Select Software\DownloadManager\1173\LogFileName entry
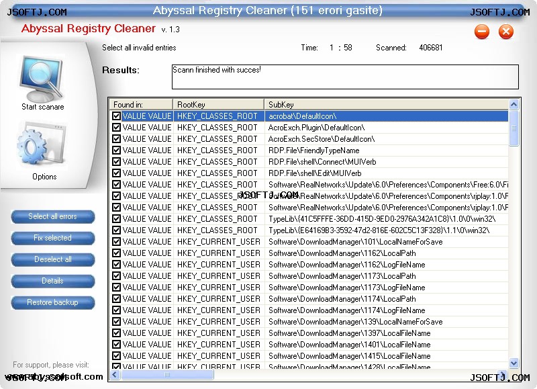This screenshot has width=537, height=389. tap(309, 287)
